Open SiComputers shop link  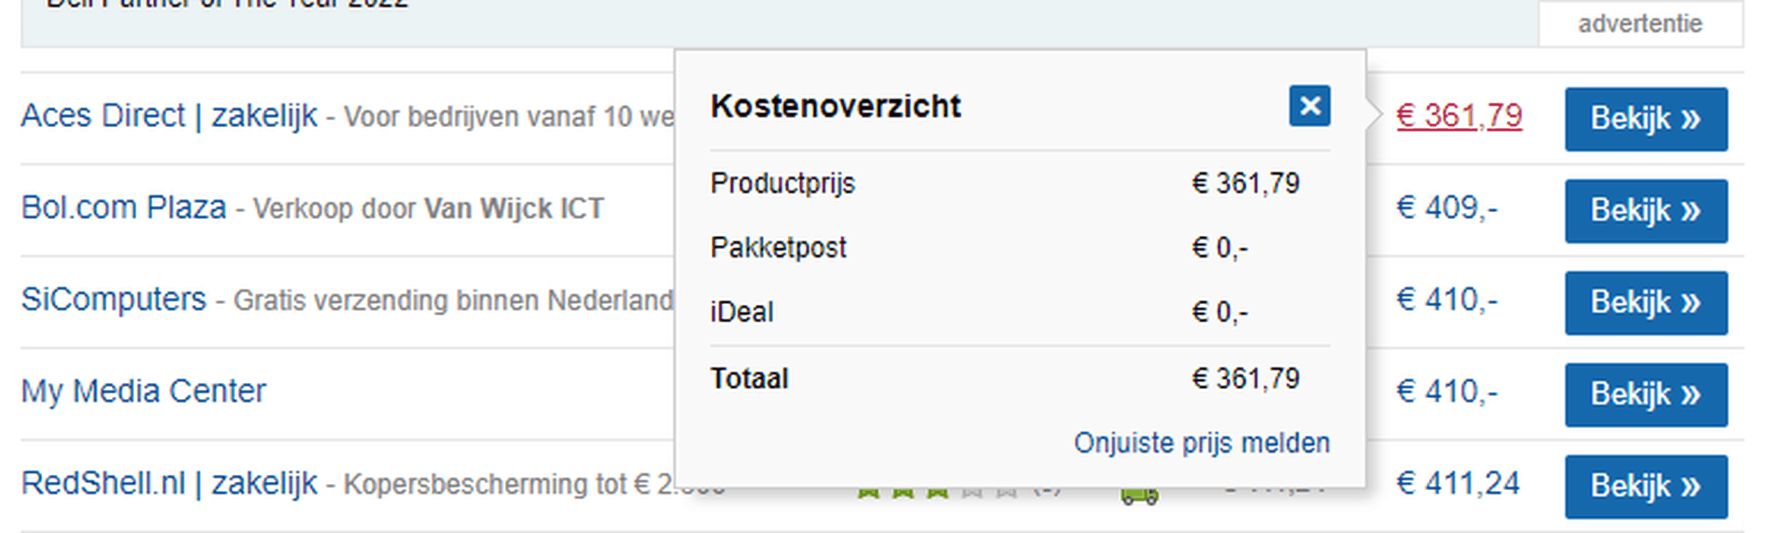click(113, 299)
